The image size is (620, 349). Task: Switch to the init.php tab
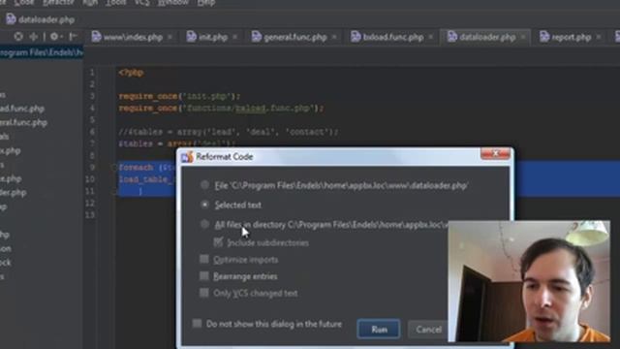[x=213, y=37]
